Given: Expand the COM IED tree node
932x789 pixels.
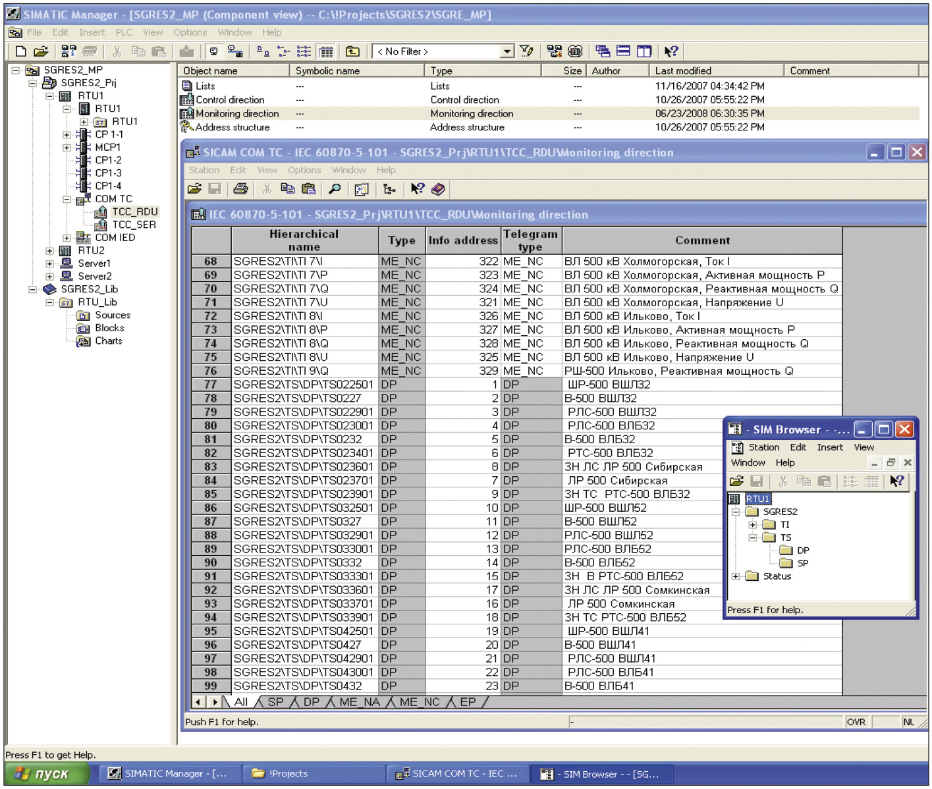Looking at the screenshot, I should coord(67,238).
